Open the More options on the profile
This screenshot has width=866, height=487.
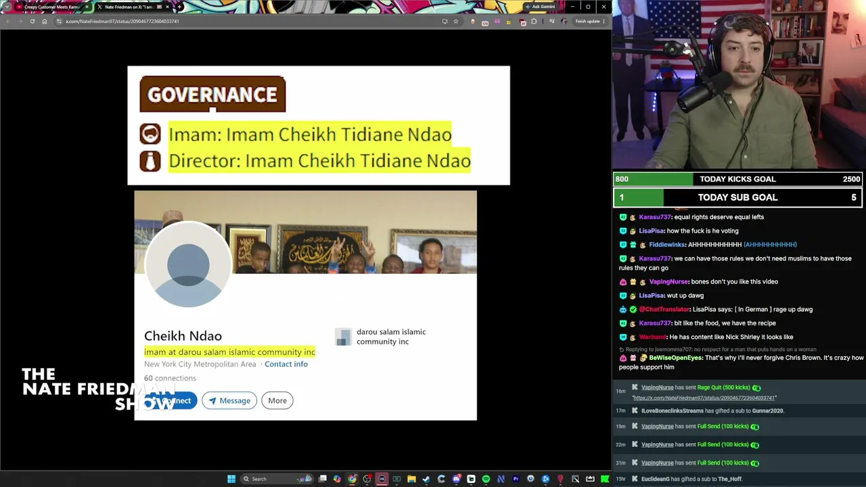pos(277,400)
